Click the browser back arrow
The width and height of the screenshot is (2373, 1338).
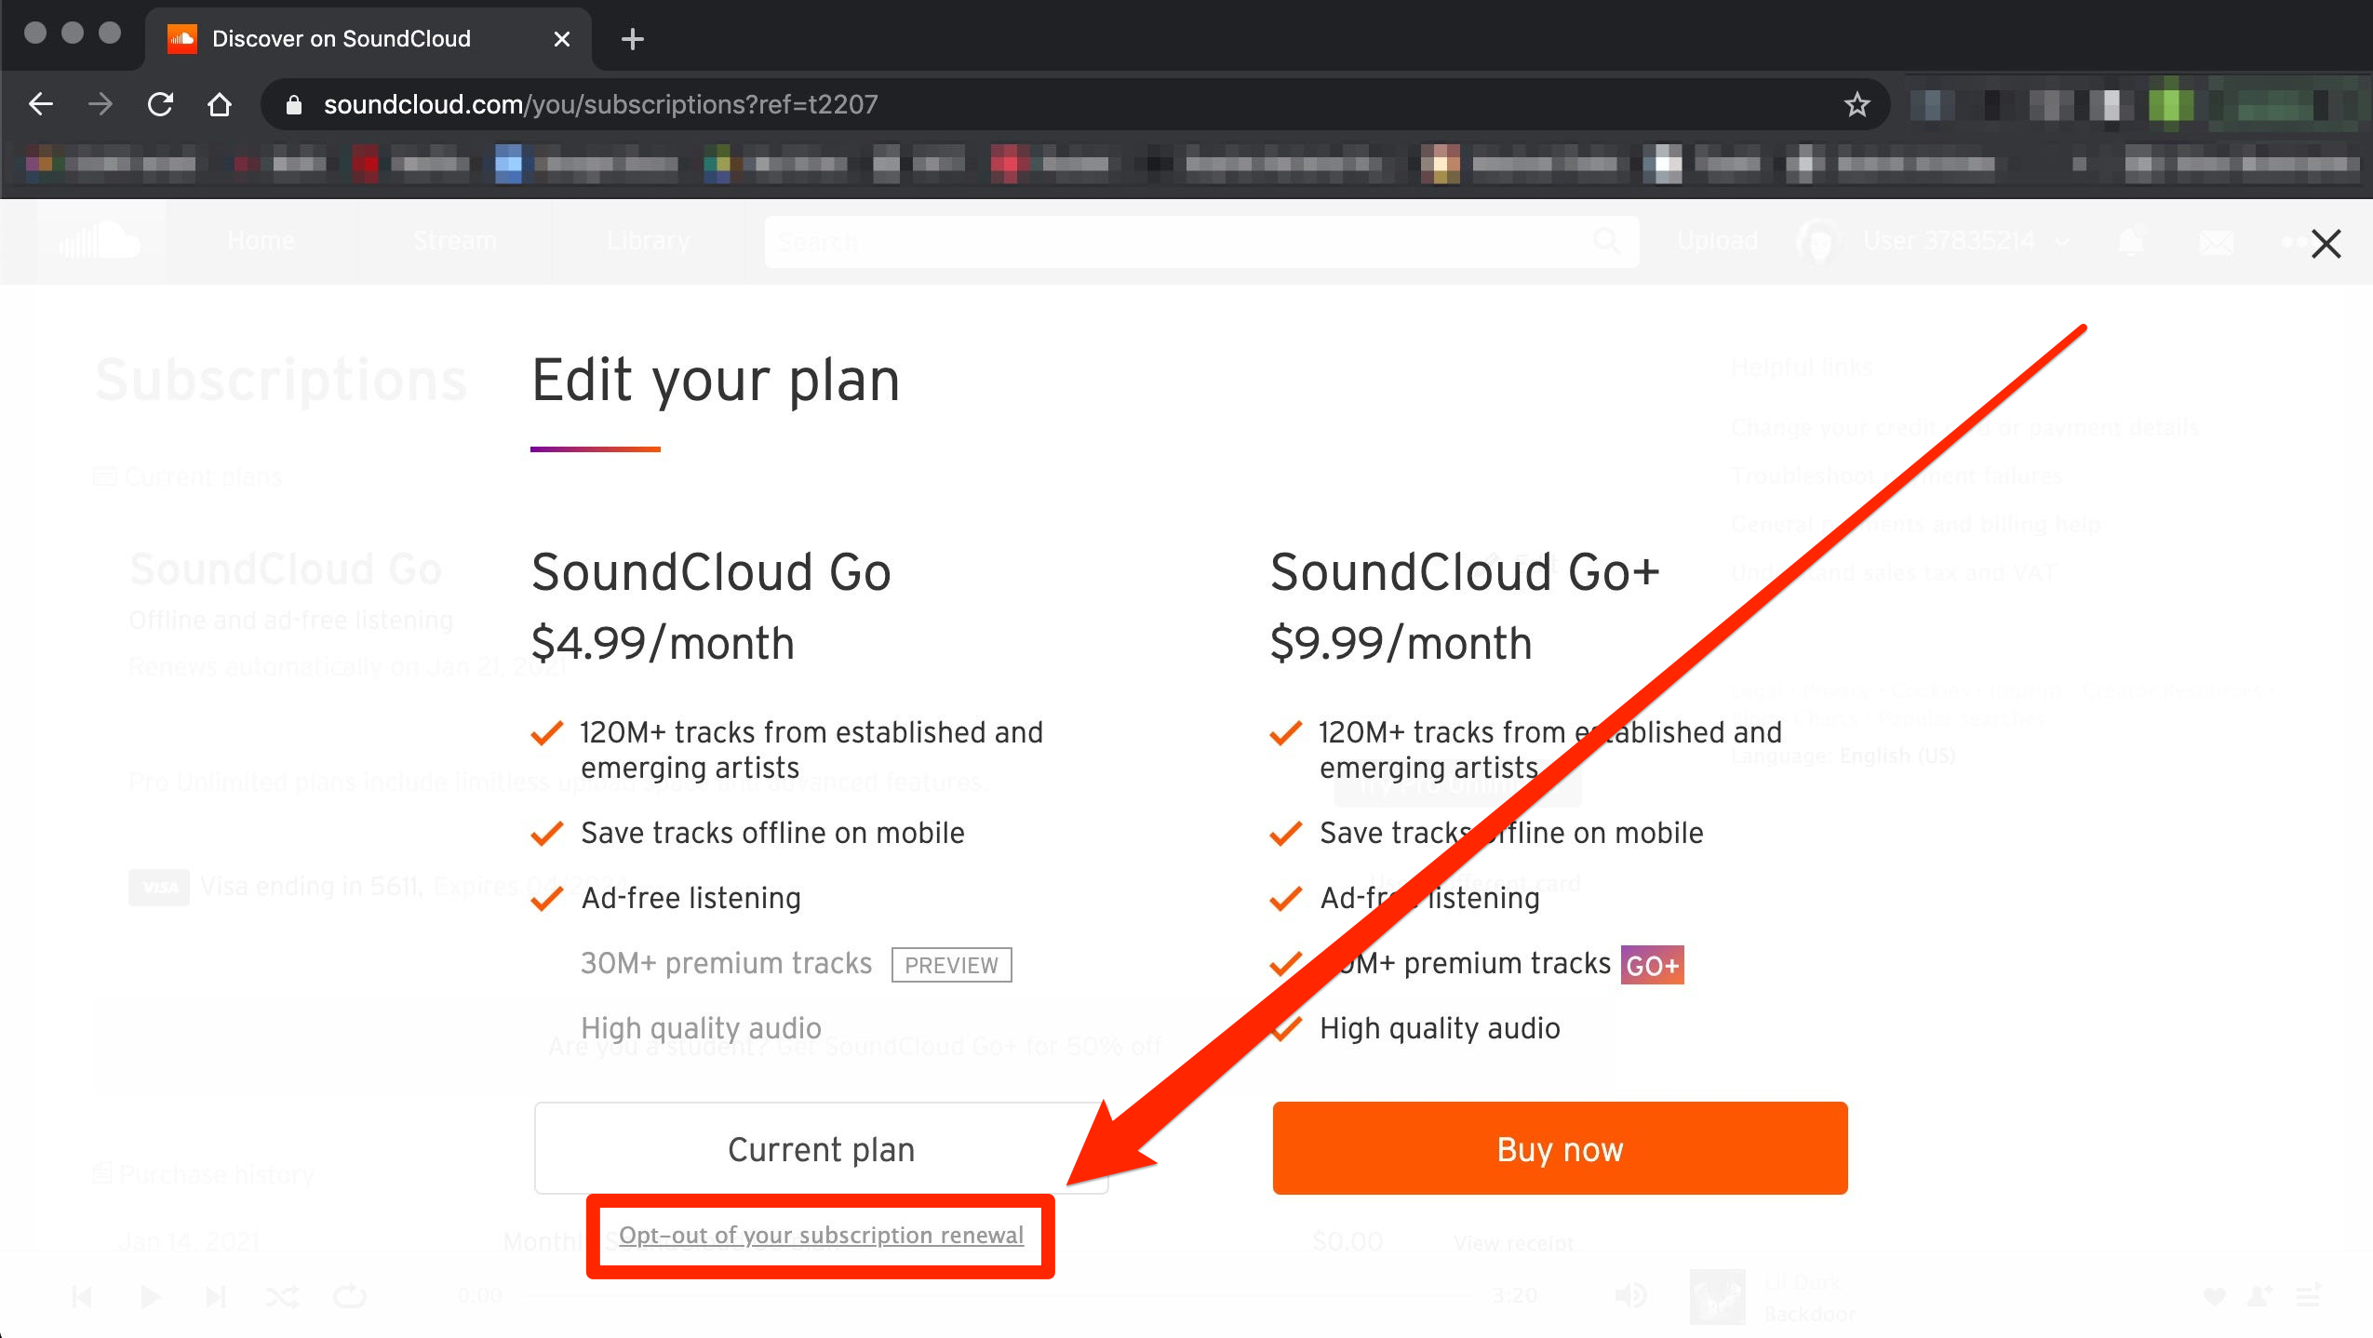[41, 104]
